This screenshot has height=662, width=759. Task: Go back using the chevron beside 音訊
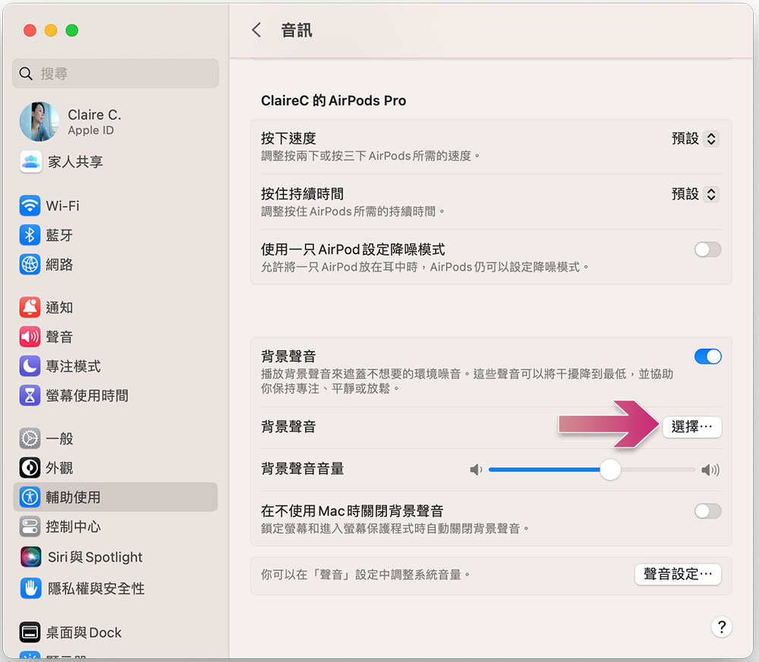point(257,30)
